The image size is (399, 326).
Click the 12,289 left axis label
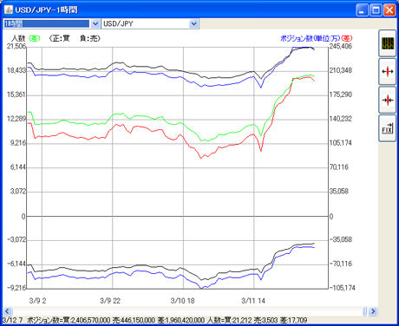tap(16, 119)
